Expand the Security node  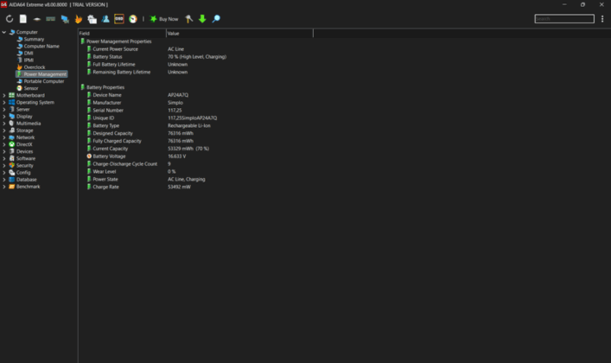(4, 165)
